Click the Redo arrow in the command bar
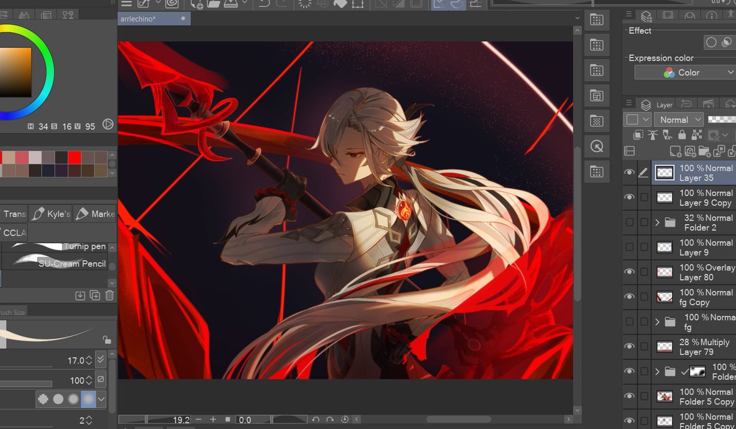This screenshot has width=736, height=429. tap(283, 3)
